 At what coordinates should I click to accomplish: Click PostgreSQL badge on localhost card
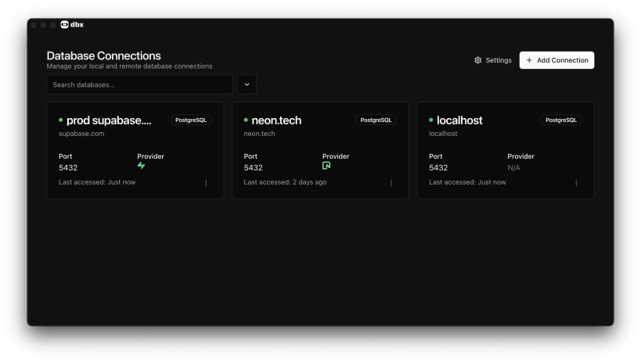(x=561, y=120)
